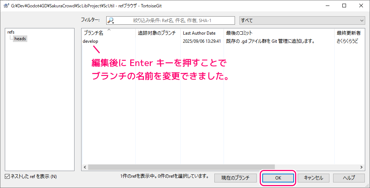This screenshot has height=188, width=370.
Task: Maximize the ref browser window
Action: 344,6
